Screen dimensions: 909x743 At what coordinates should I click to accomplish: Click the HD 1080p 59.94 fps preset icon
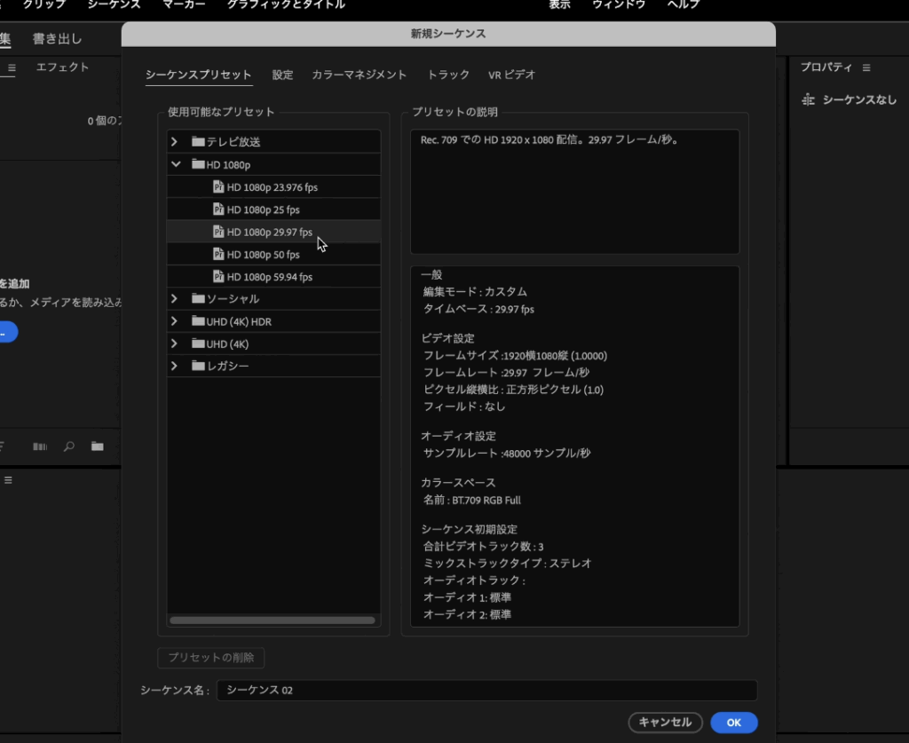(218, 276)
